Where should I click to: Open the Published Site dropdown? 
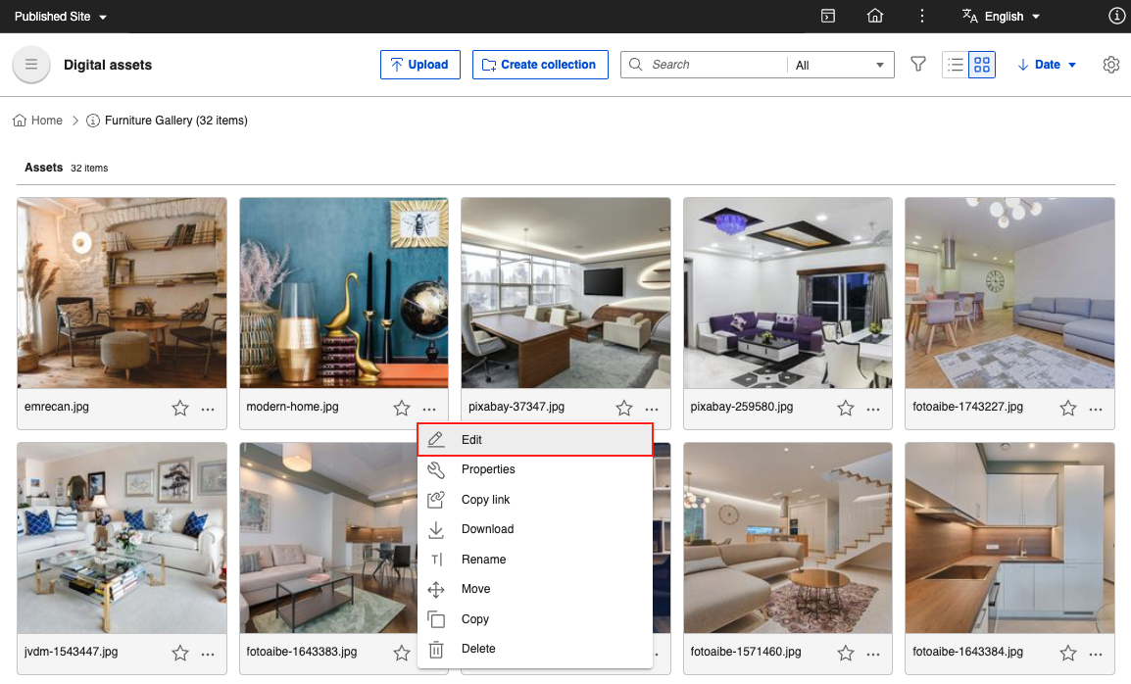pyautogui.click(x=61, y=16)
